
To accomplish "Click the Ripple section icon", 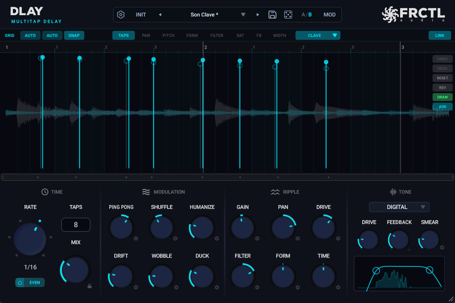I will (x=275, y=192).
